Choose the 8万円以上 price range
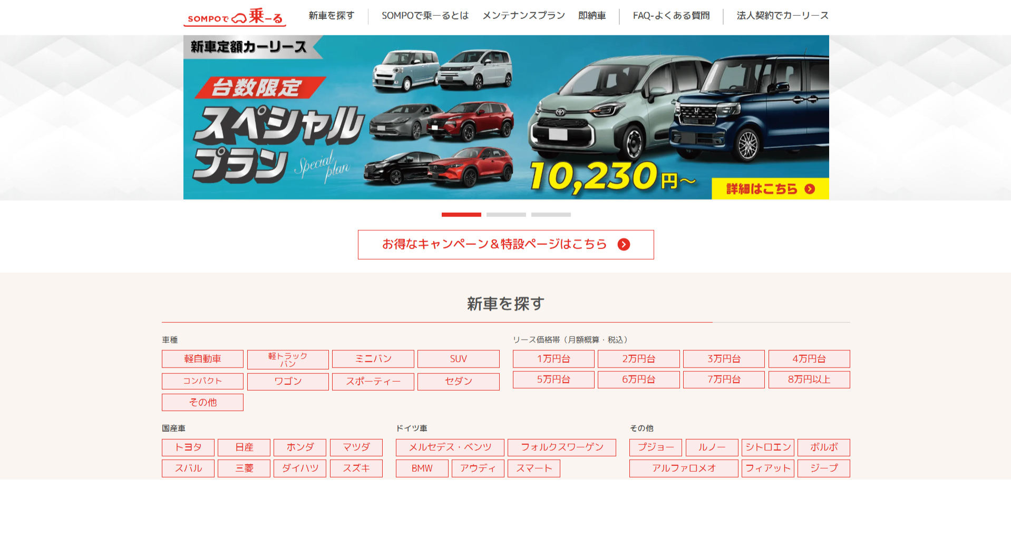The height and width of the screenshot is (557, 1011). [809, 380]
